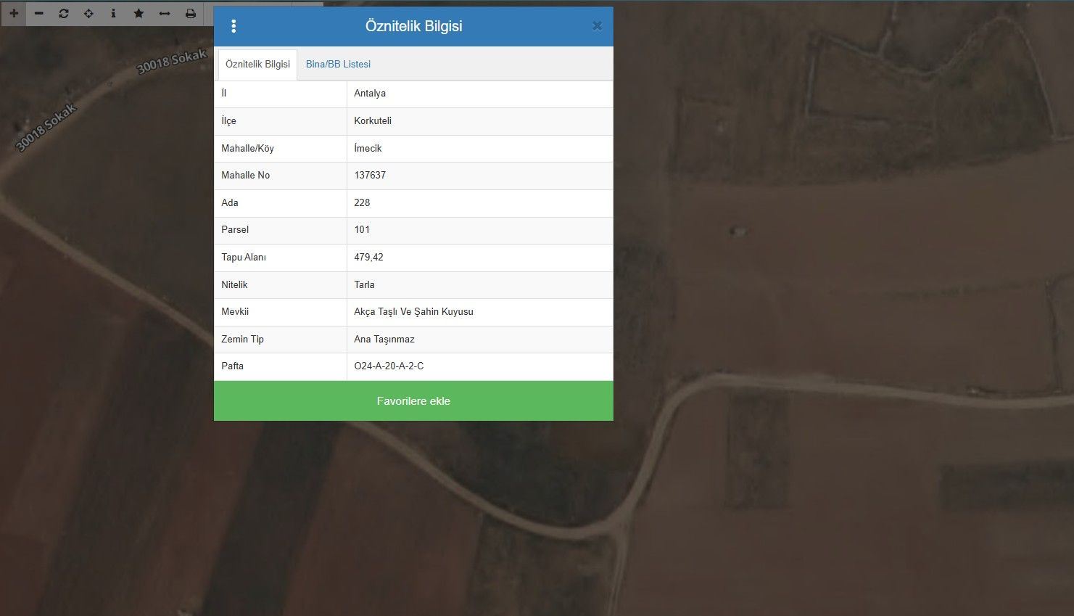Refresh the map with the reload icon
1074x616 pixels.
pos(64,13)
